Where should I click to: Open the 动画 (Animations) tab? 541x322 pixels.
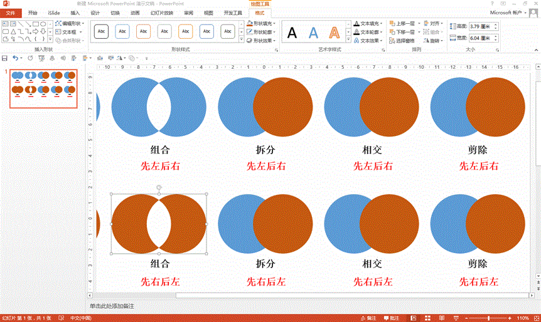tap(135, 13)
